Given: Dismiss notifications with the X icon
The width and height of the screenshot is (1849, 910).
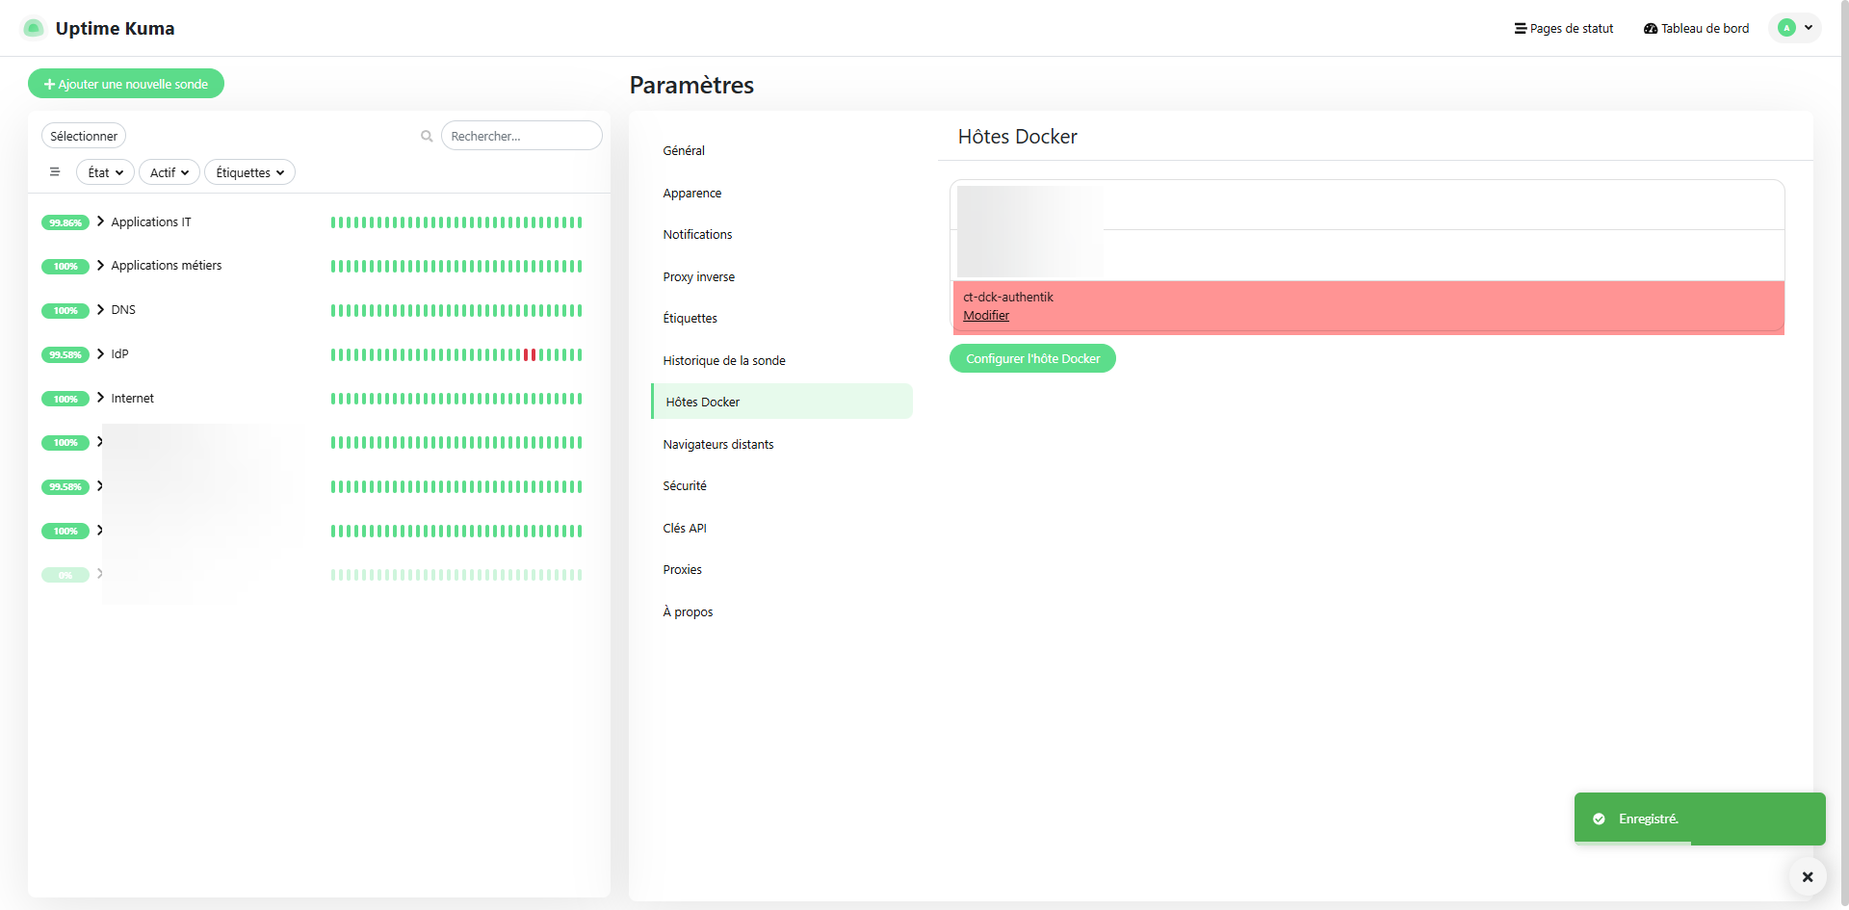Looking at the screenshot, I should (1807, 876).
